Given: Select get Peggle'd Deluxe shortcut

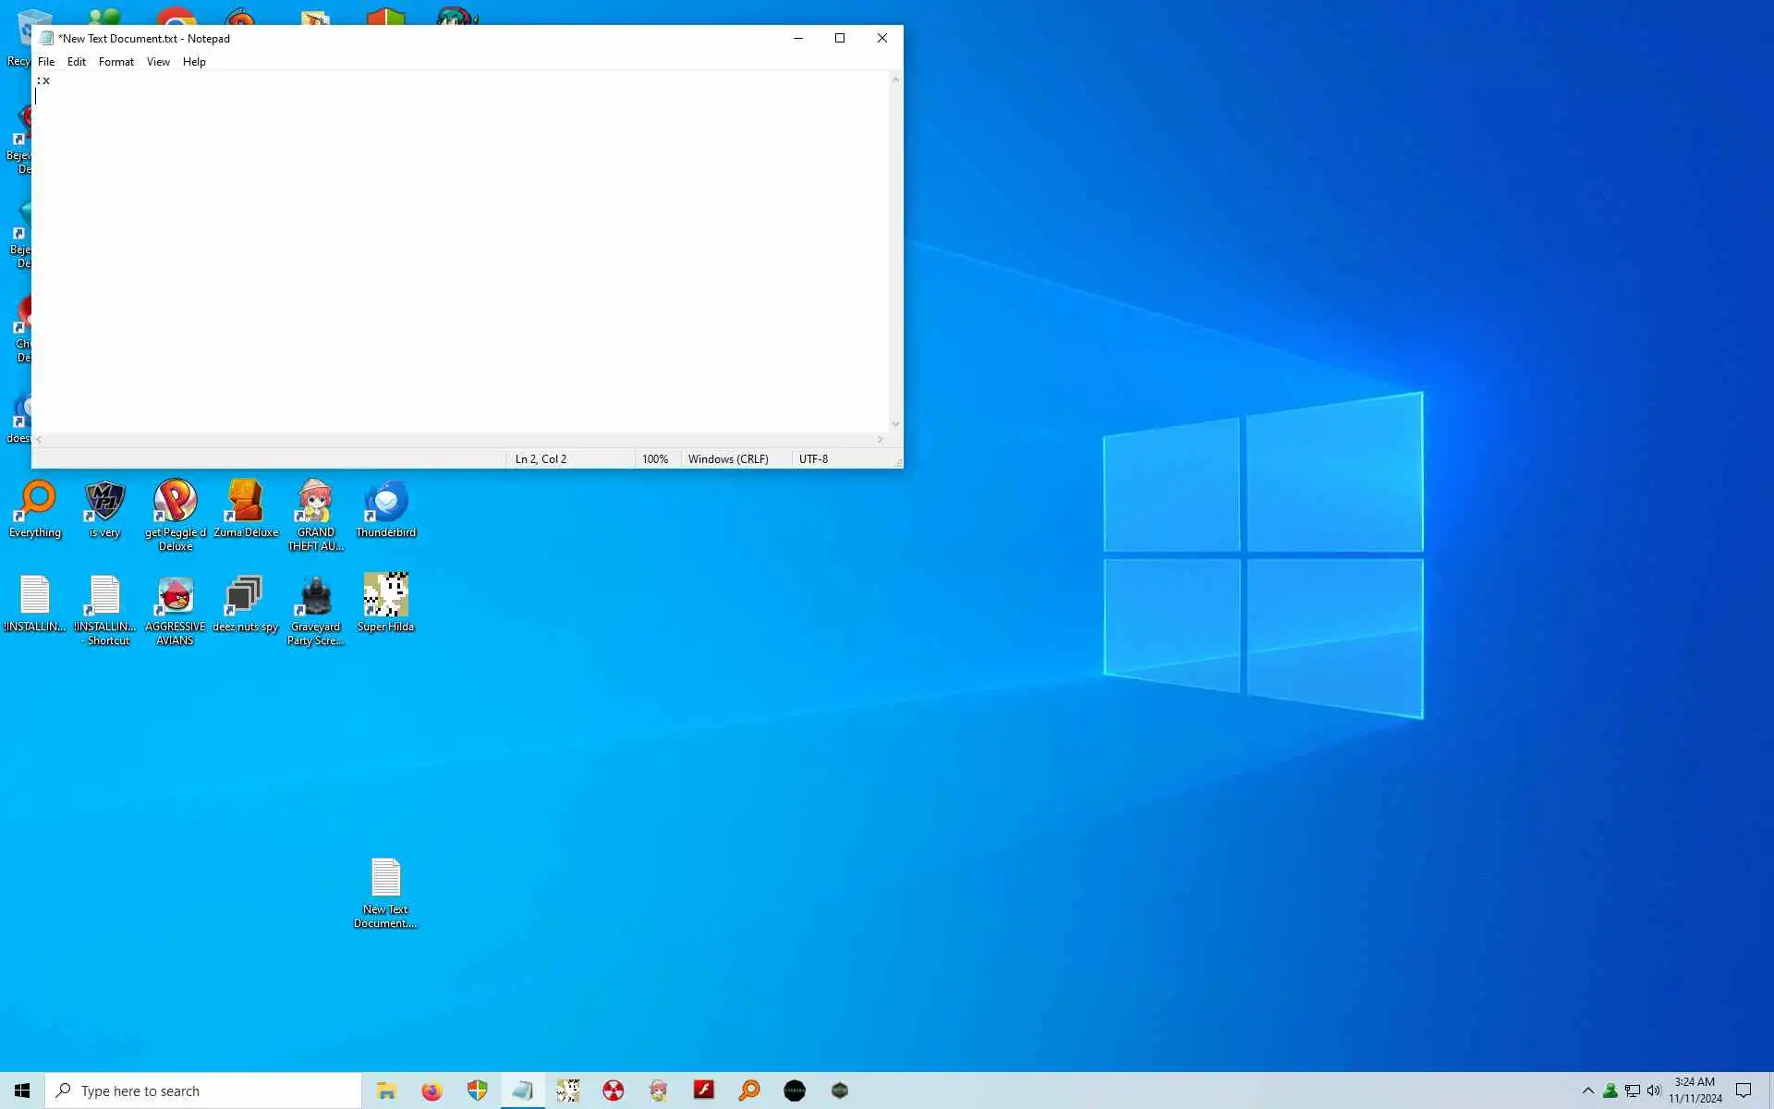Looking at the screenshot, I should [x=175, y=506].
